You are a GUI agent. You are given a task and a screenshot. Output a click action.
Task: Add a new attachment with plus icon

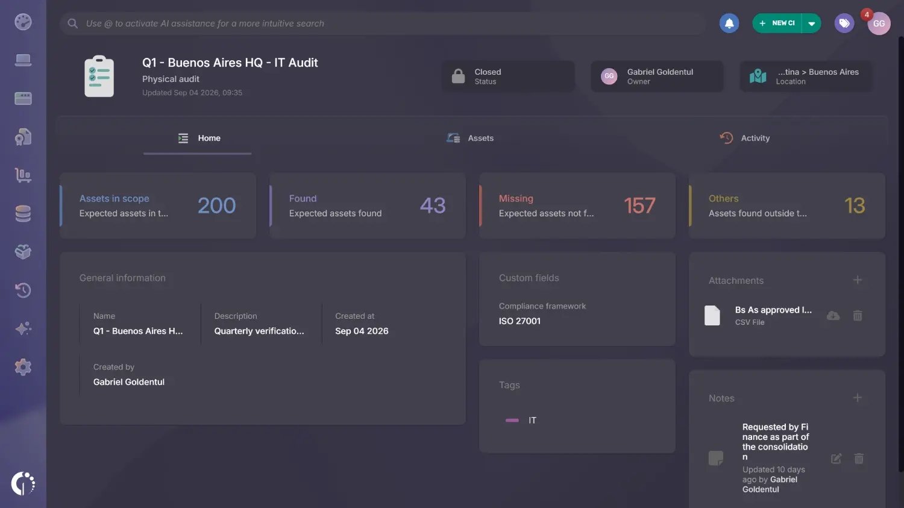pyautogui.click(x=858, y=280)
